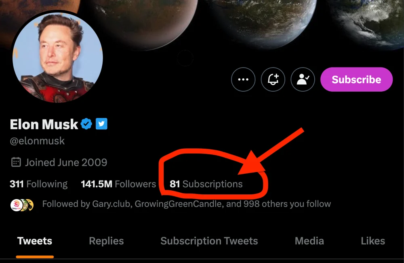The height and width of the screenshot is (263, 404).
Task: Open the more options ellipsis menu
Action: [243, 80]
